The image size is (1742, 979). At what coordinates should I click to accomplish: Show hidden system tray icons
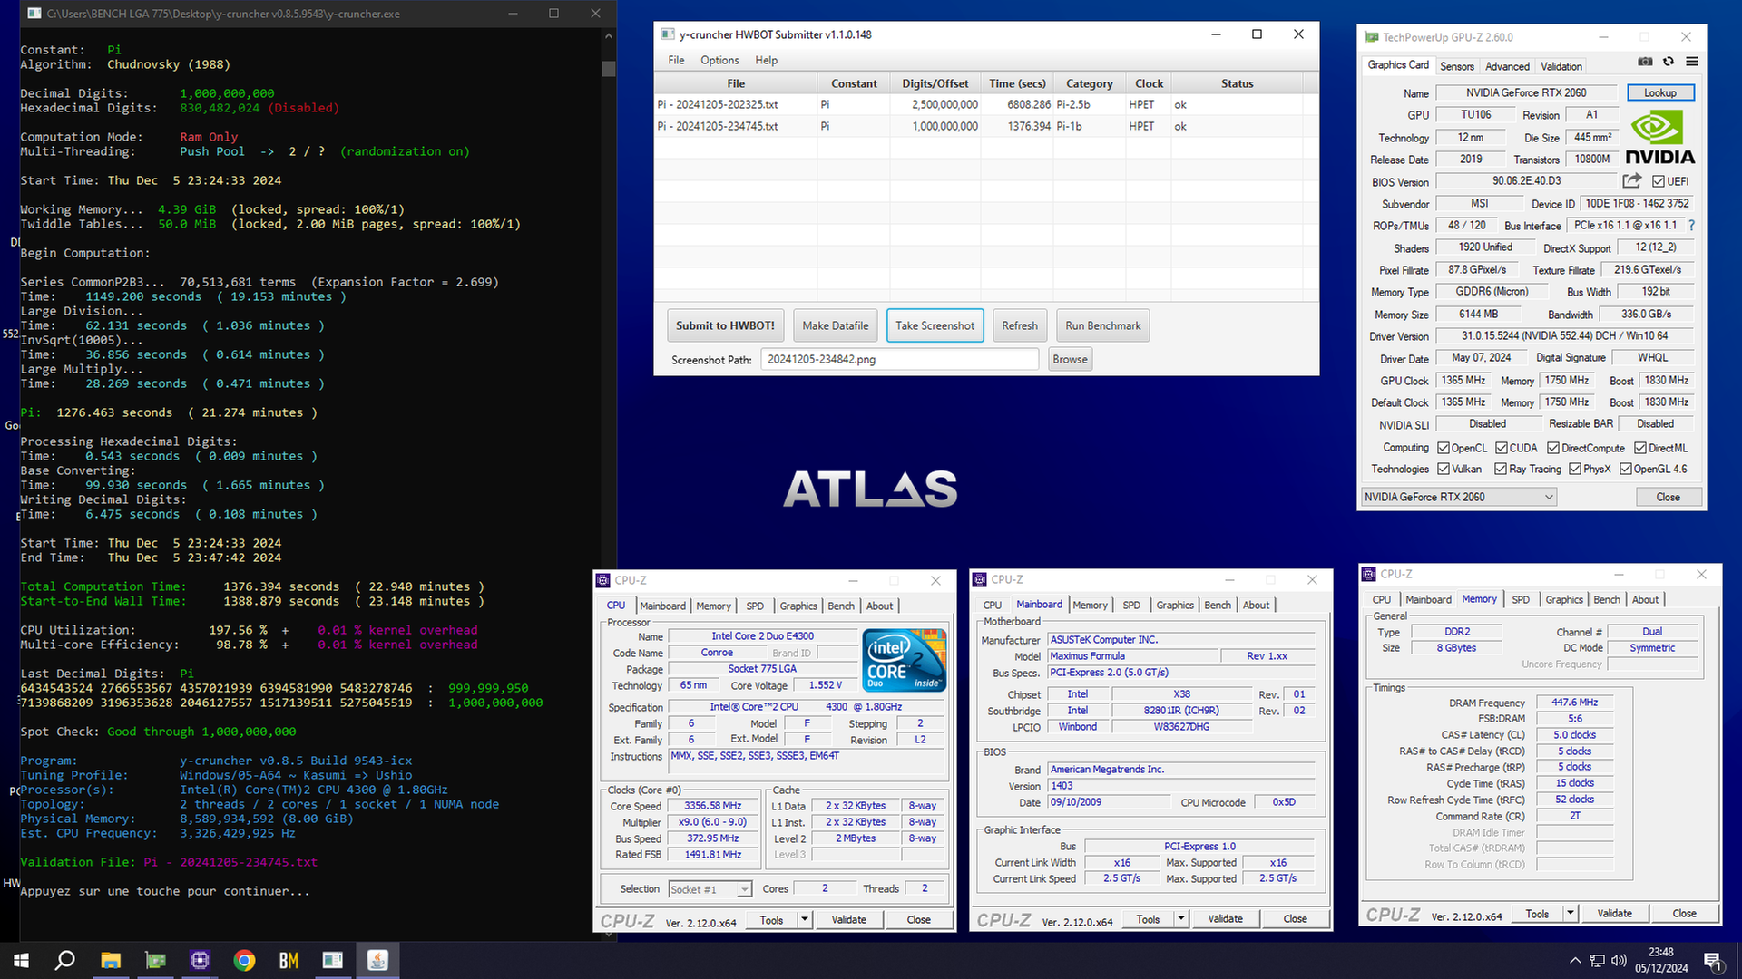[1575, 960]
